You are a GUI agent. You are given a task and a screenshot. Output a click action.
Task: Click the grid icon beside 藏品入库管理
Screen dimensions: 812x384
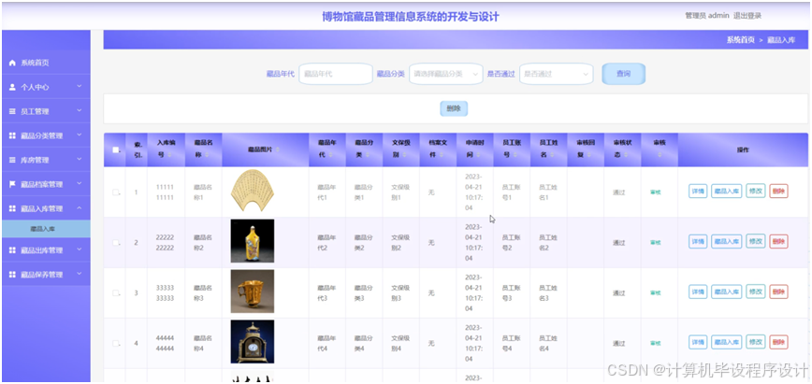(12, 208)
